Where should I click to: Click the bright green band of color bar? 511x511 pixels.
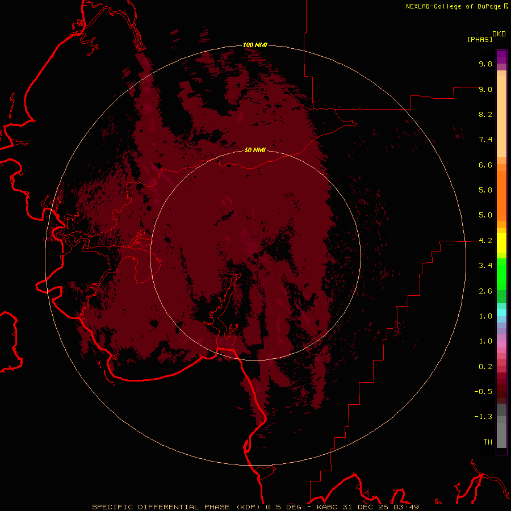point(501,274)
